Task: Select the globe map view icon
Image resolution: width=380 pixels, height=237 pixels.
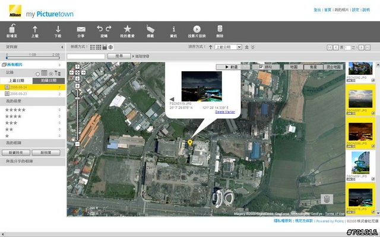Action: (x=110, y=47)
